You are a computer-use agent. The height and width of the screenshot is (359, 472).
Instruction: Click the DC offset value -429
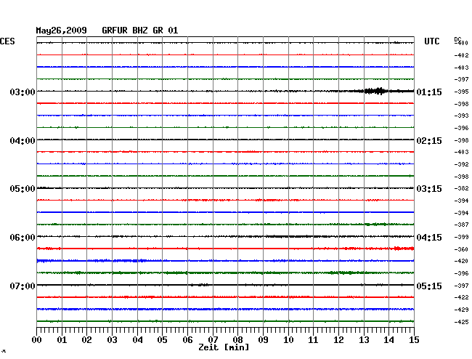click(x=461, y=310)
